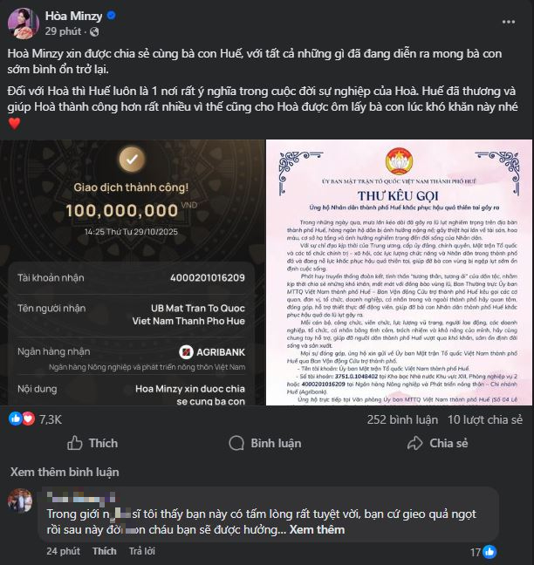534x565 pixels.
Task: Click the blue verified badge beside Hòa Minzy
Action: pyautogui.click(x=112, y=16)
